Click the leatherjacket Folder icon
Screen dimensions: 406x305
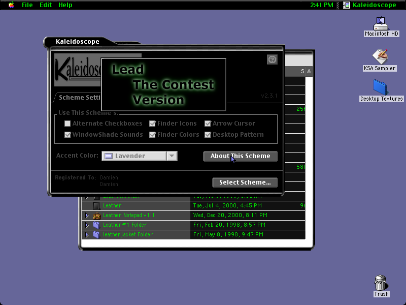click(96, 235)
